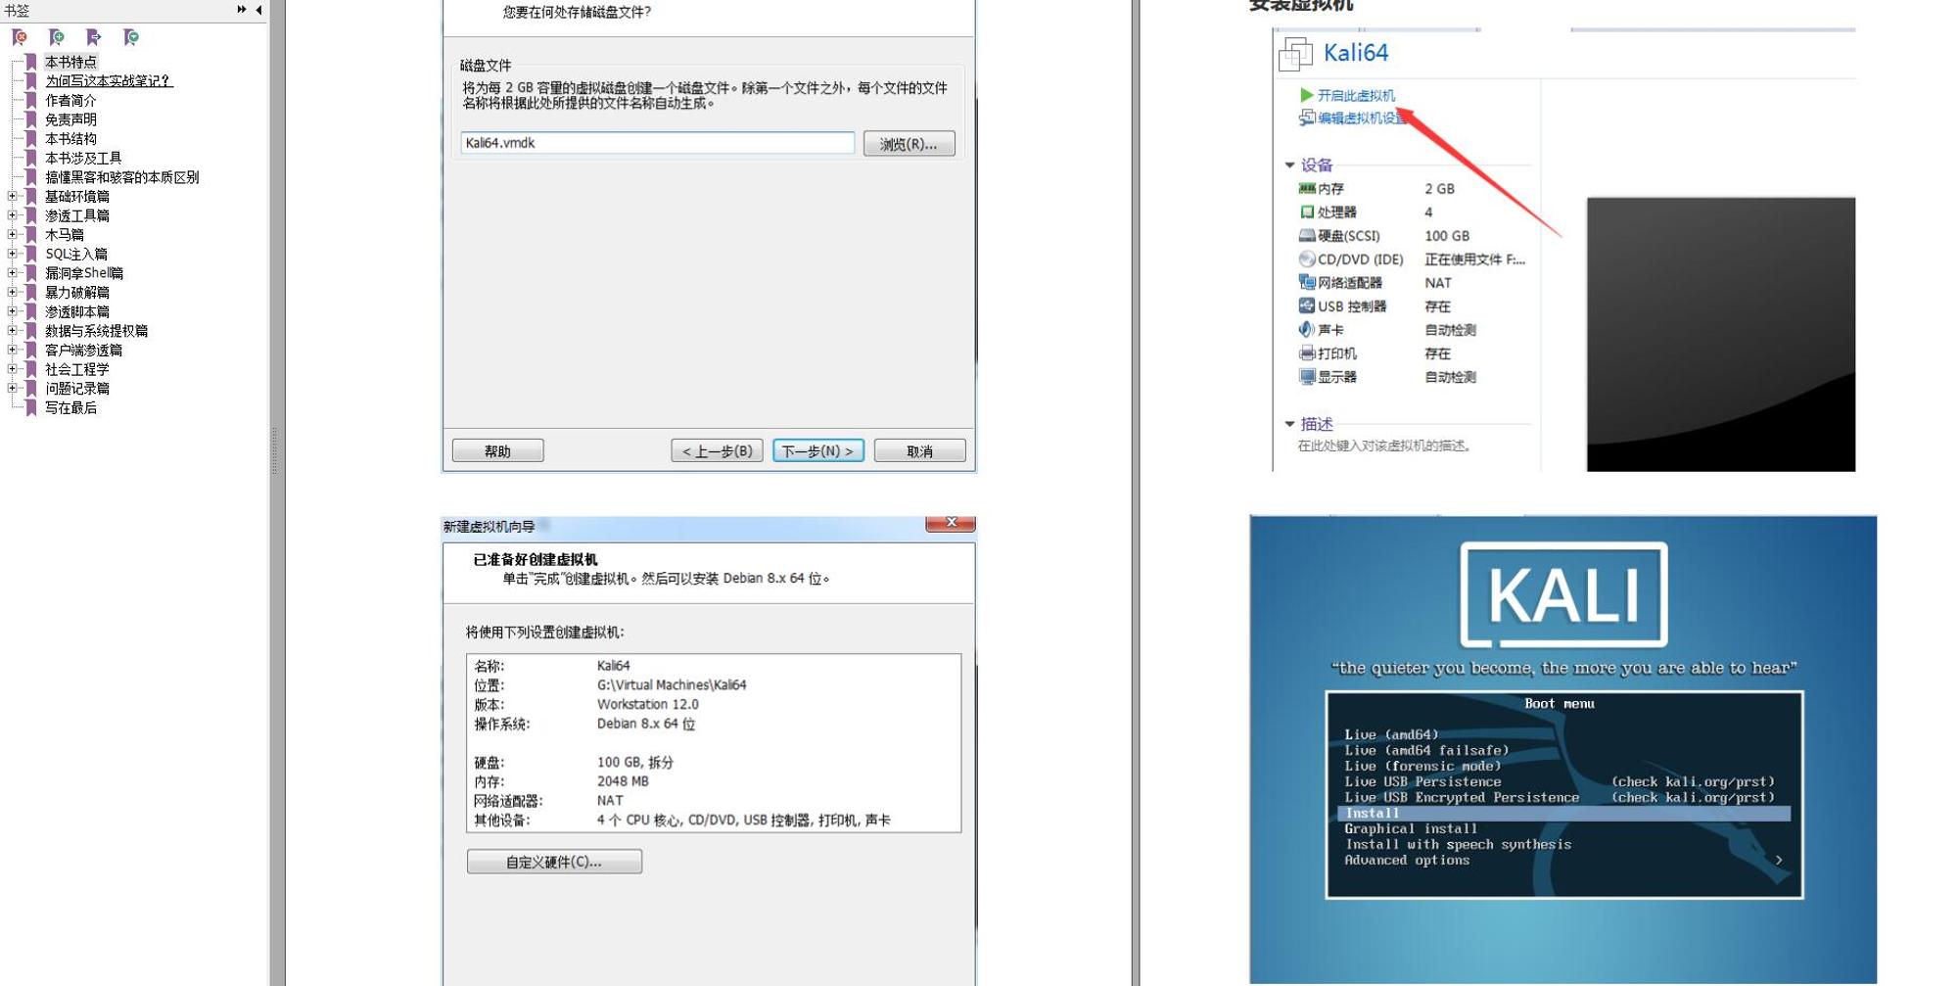The image size is (1958, 986).
Task: Click the disc icon next to CD/DVD (IDE)
Action: [x=1306, y=258]
